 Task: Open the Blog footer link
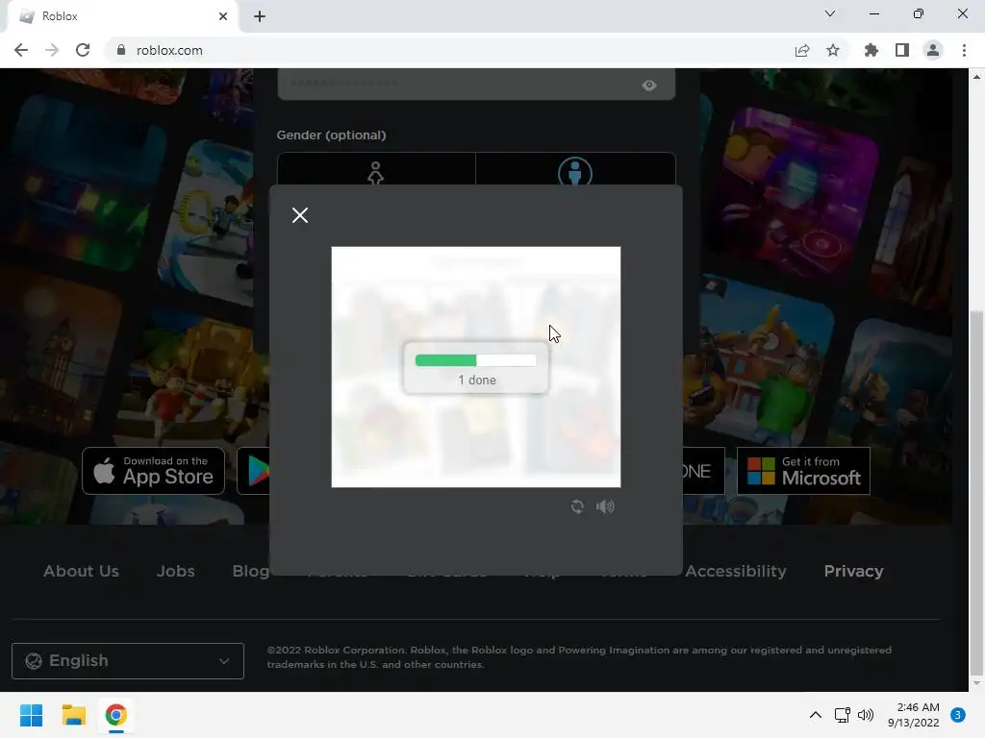pyautogui.click(x=251, y=571)
